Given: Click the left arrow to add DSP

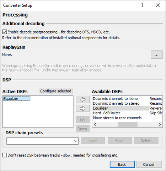Looking at the screenshot, I should coord(82,99).
